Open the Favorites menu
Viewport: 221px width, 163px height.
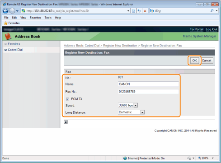coord(35,18)
